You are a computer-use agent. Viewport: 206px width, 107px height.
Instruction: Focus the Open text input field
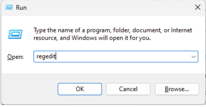[116, 57]
